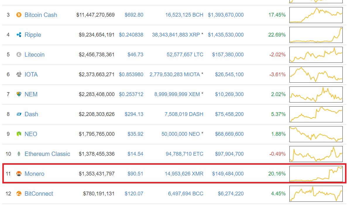Image resolution: width=350 pixels, height=205 pixels.
Task: Click the NEO coin logo
Action: point(19,134)
